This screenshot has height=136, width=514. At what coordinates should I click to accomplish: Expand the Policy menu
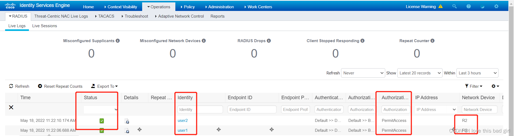(x=188, y=7)
